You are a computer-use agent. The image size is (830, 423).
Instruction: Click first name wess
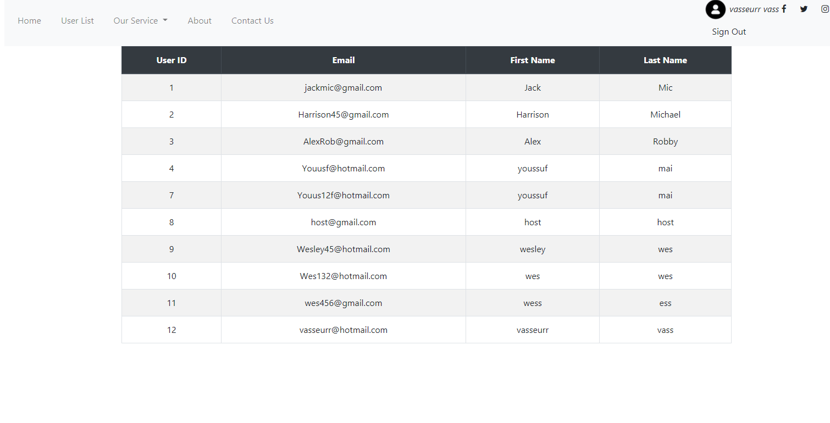click(x=533, y=303)
